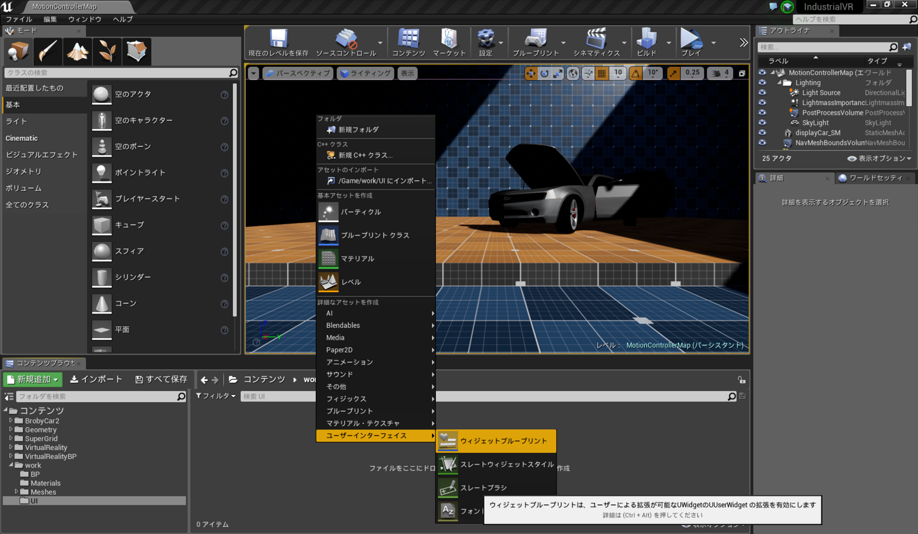Expand the AI submenu arrow

point(433,313)
